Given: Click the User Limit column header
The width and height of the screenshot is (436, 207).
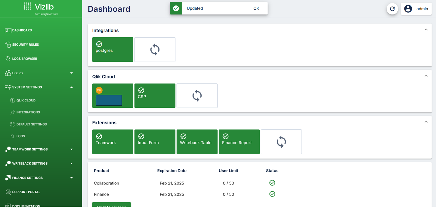Looking at the screenshot, I should tap(228, 171).
